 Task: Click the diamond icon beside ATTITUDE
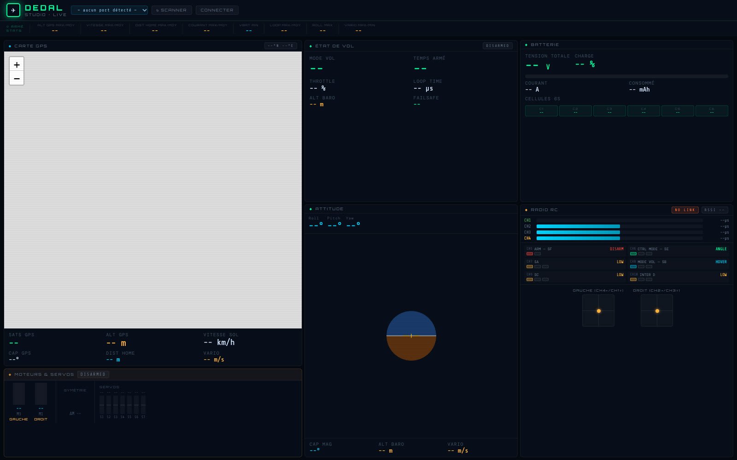(311, 209)
